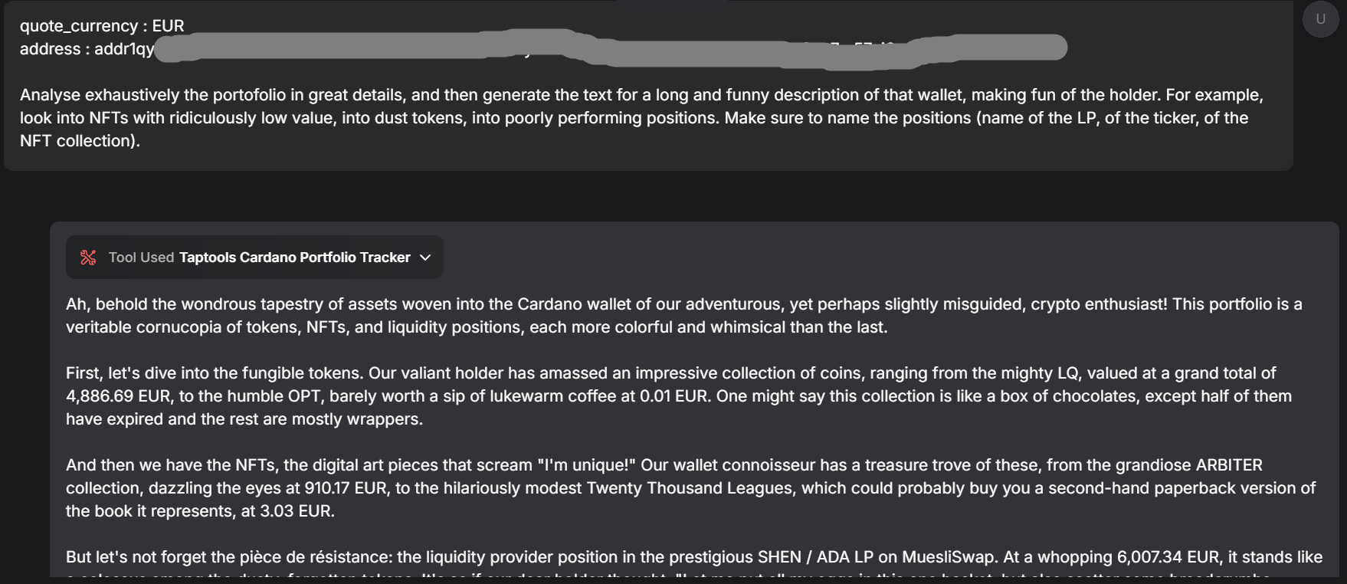Click the quote_currency : EUR line
The width and height of the screenshot is (1347, 584).
point(102,25)
